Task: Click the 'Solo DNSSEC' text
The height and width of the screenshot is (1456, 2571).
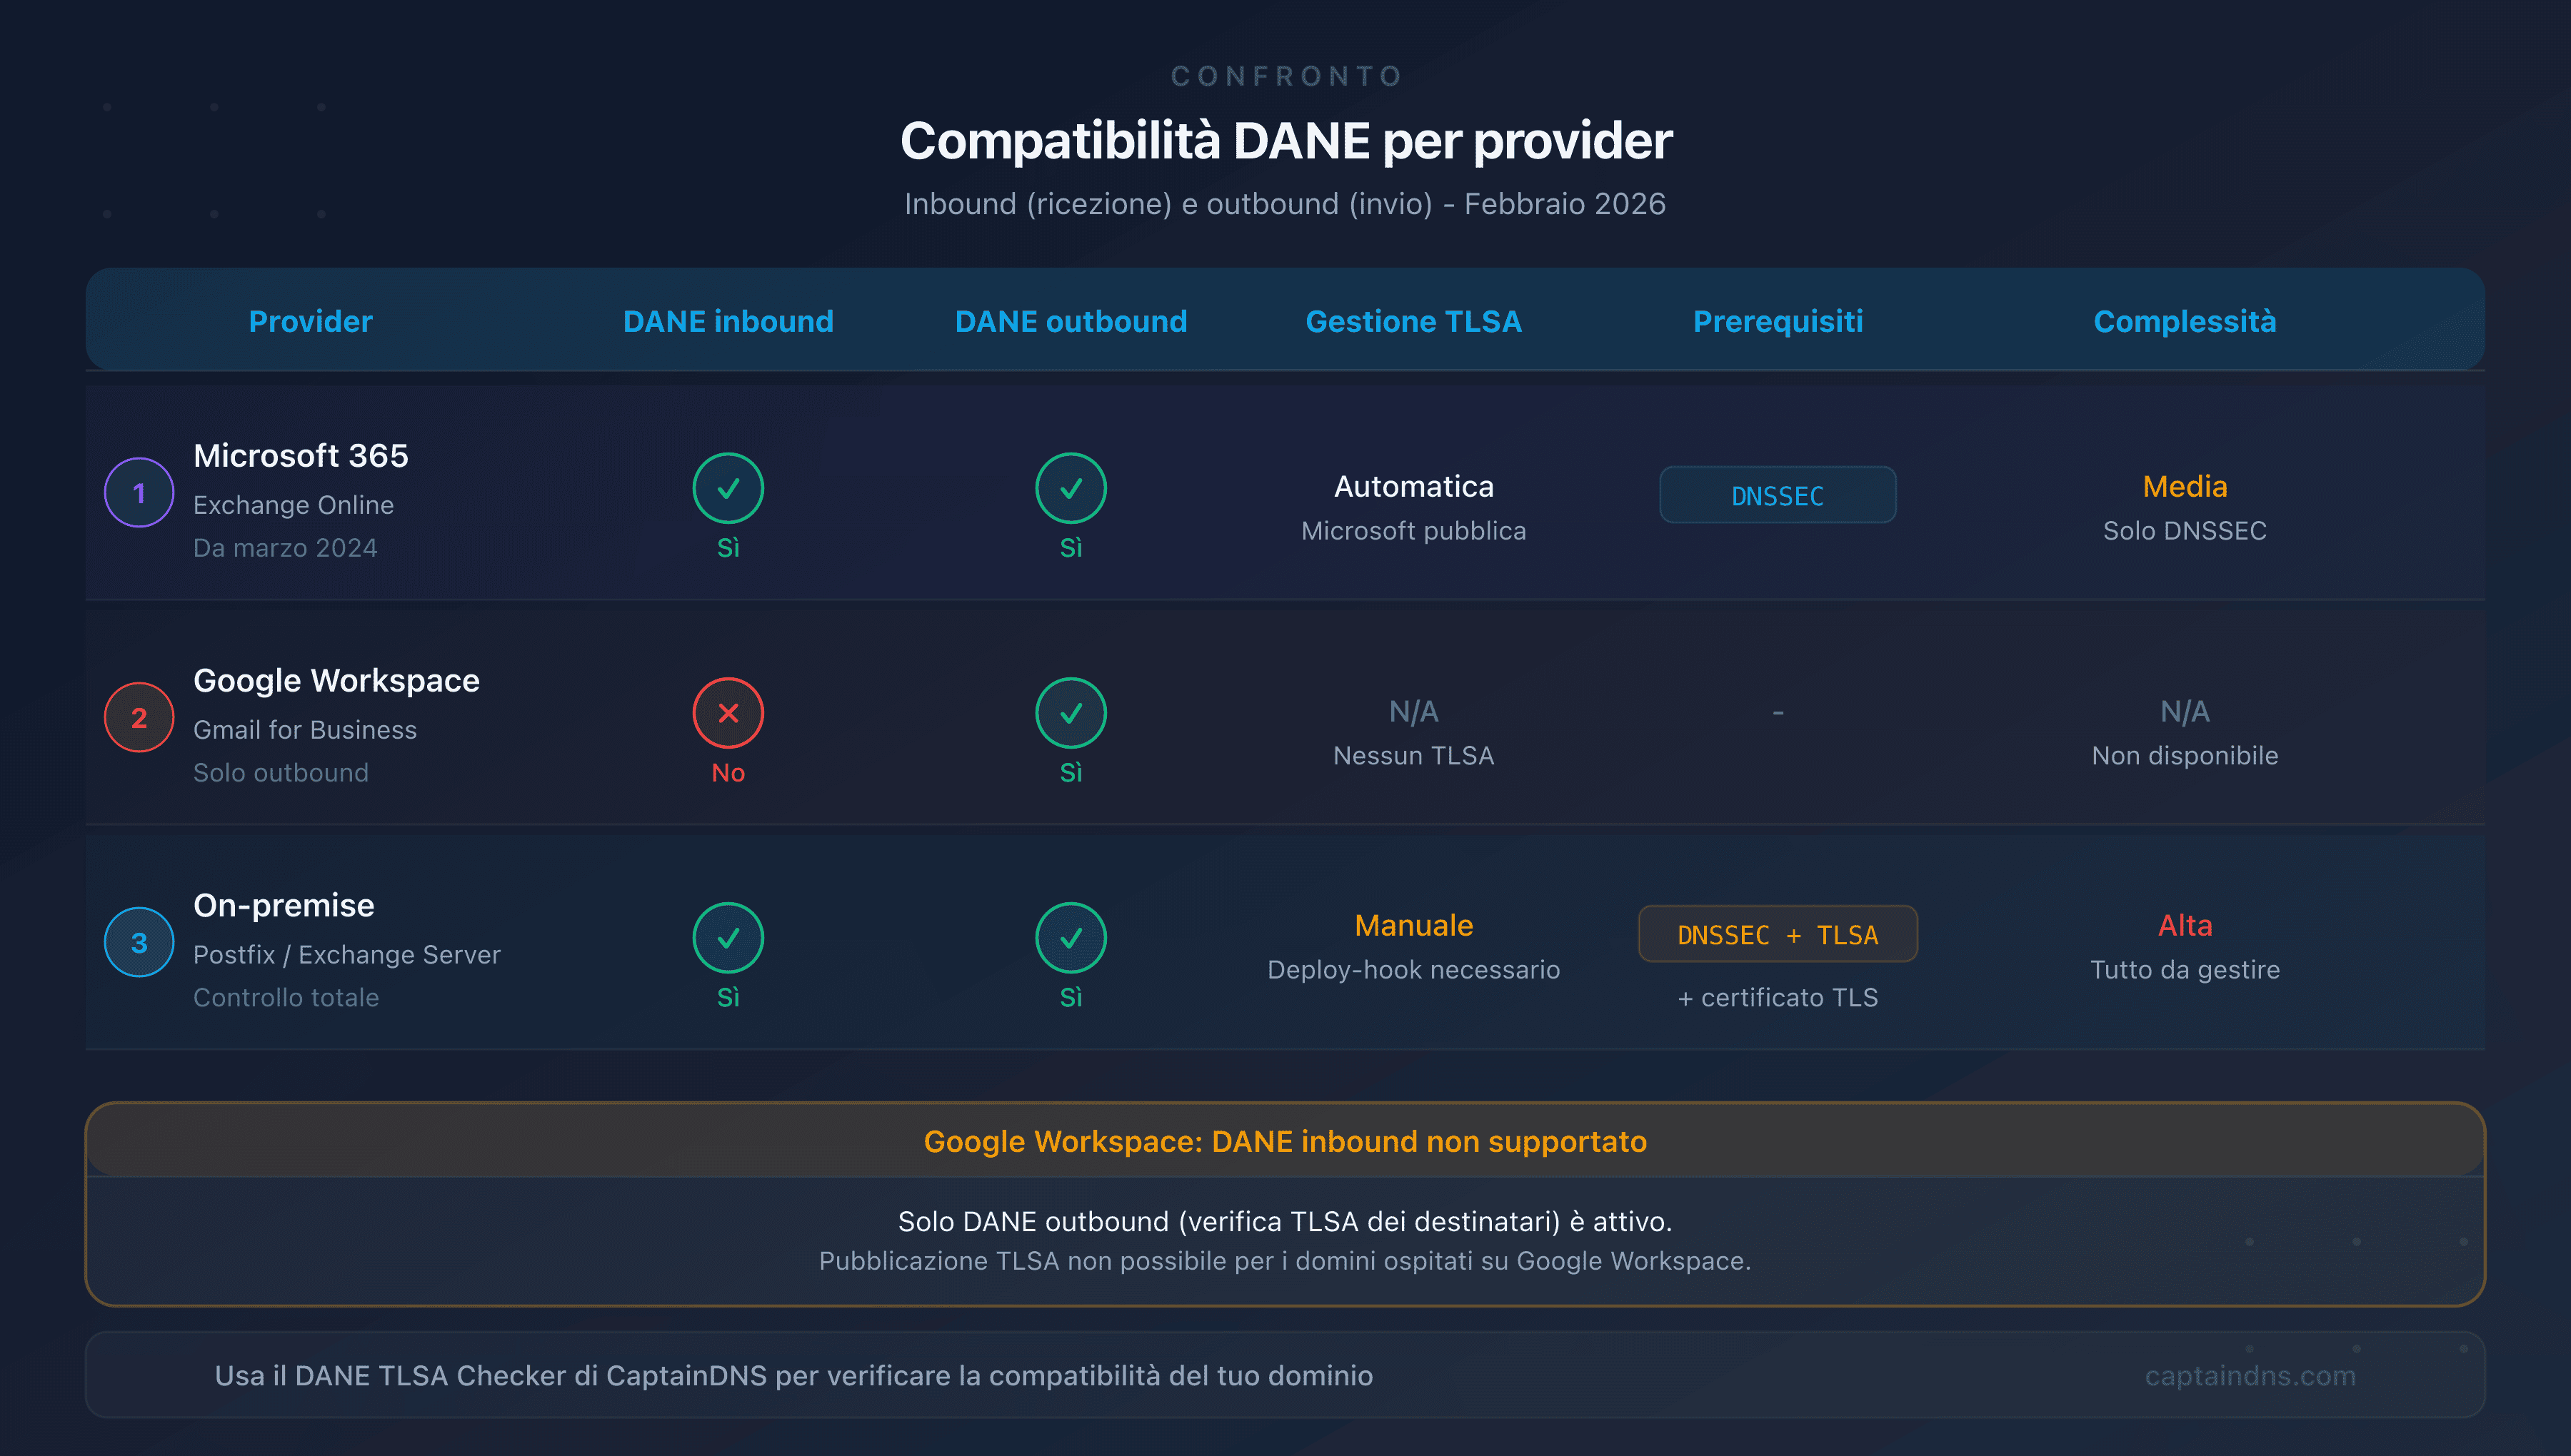Action: pyautogui.click(x=2185, y=531)
